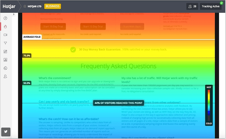
Task: Click Can I pay yearly and via bank transfer
Action: (x=64, y=101)
